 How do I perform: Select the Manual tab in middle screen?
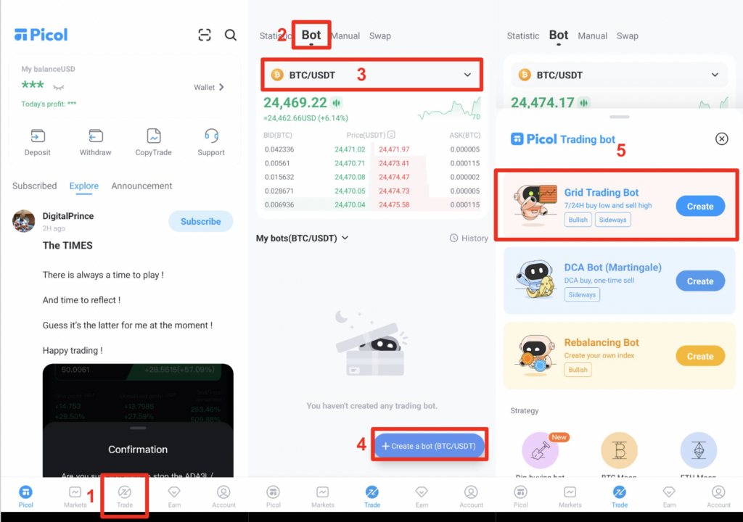pyautogui.click(x=346, y=36)
